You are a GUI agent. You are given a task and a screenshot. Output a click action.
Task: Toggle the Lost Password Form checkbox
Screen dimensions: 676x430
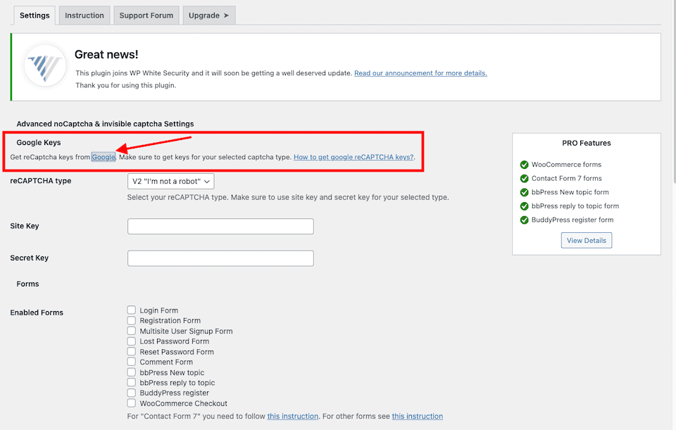(x=132, y=341)
